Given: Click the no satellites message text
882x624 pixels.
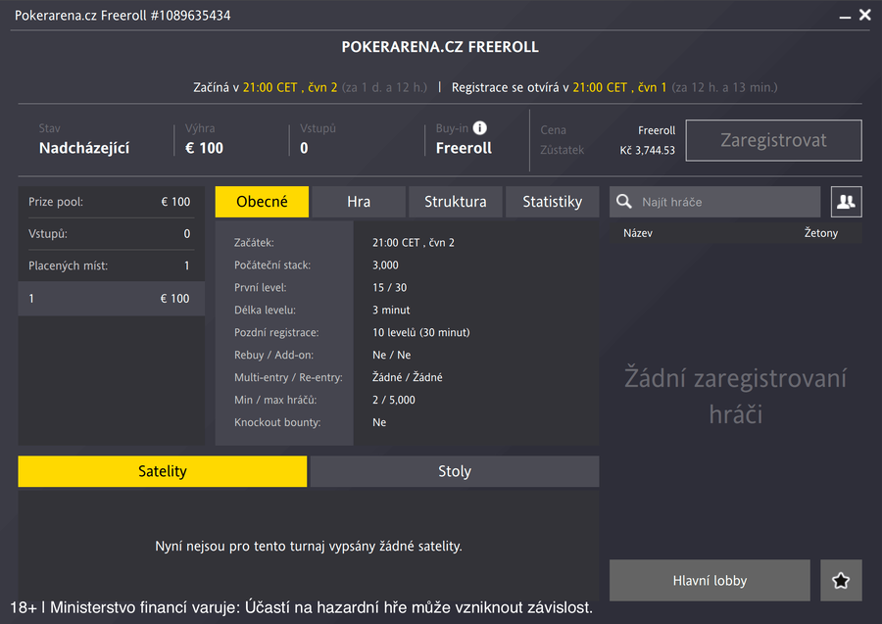Looking at the screenshot, I should [309, 546].
